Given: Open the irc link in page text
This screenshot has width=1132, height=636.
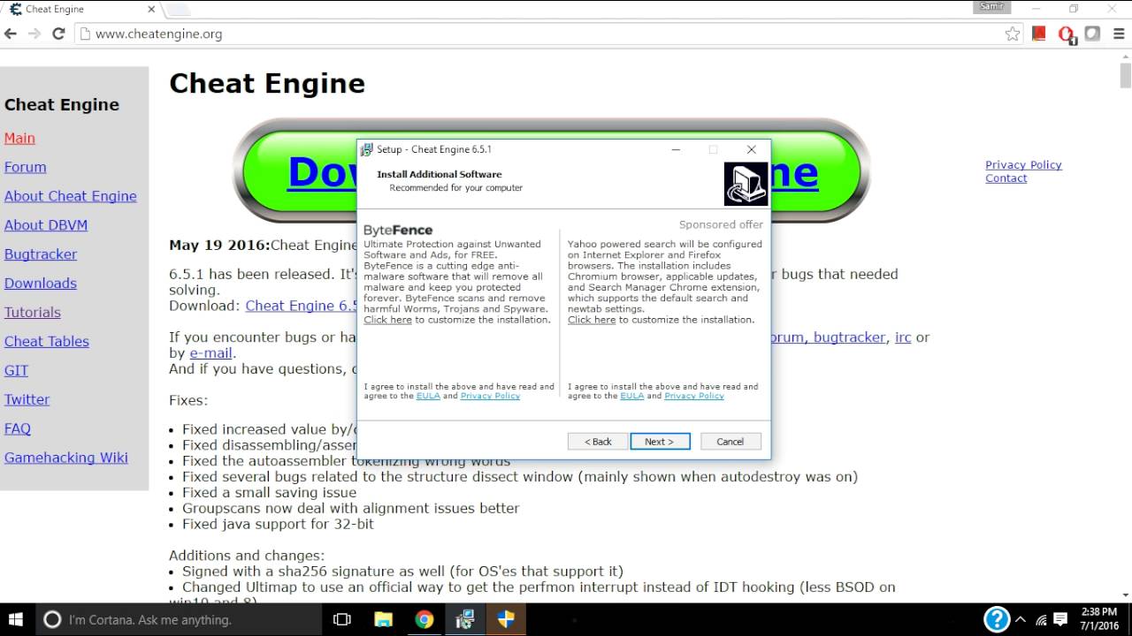Looking at the screenshot, I should (x=903, y=337).
